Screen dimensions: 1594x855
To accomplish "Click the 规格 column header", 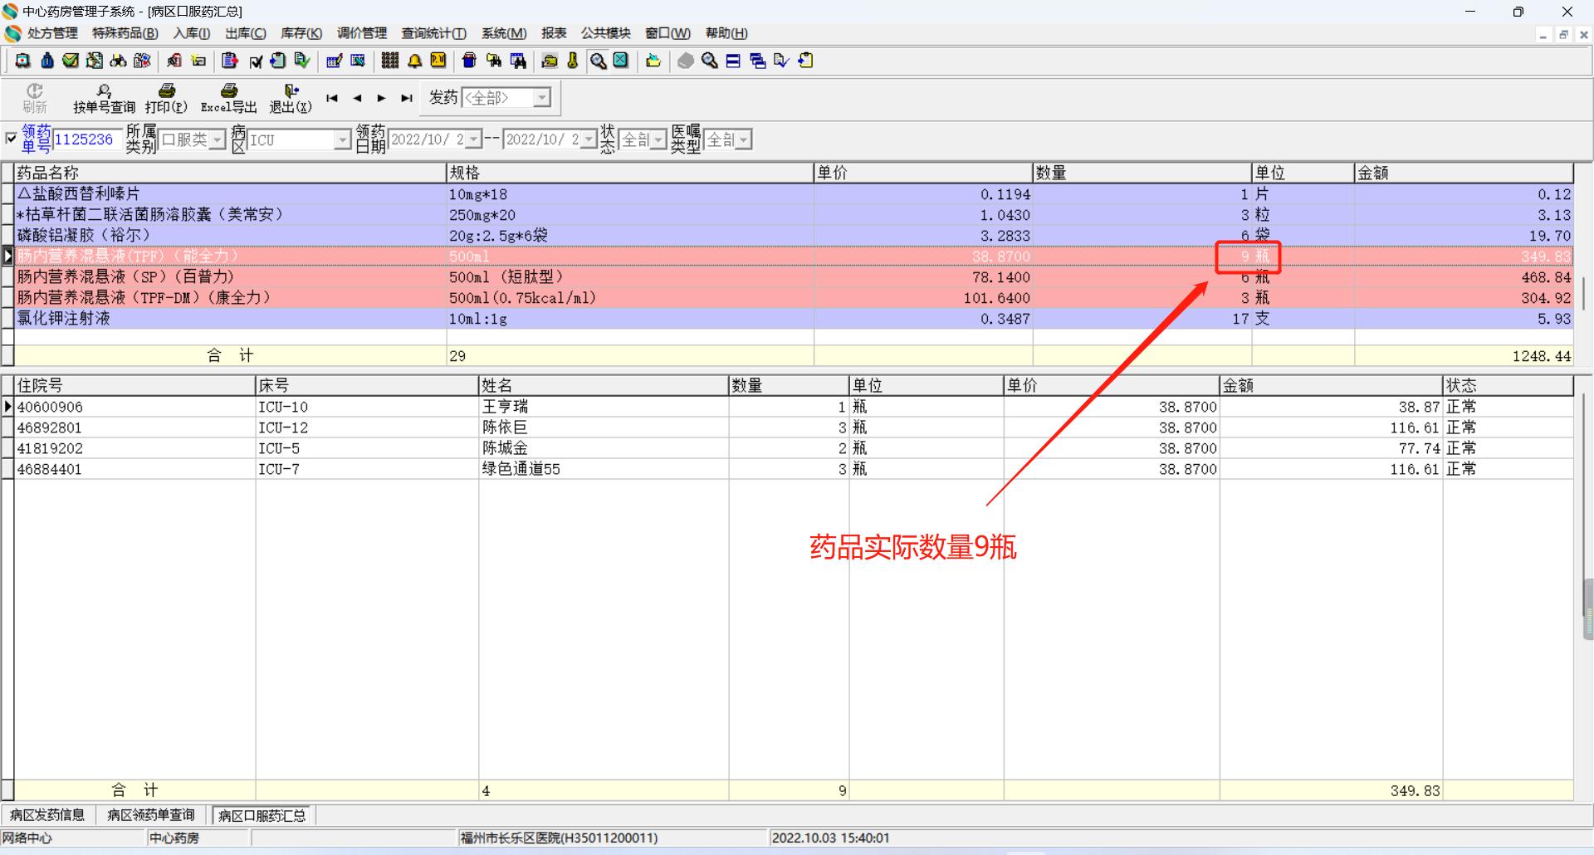I will [630, 173].
